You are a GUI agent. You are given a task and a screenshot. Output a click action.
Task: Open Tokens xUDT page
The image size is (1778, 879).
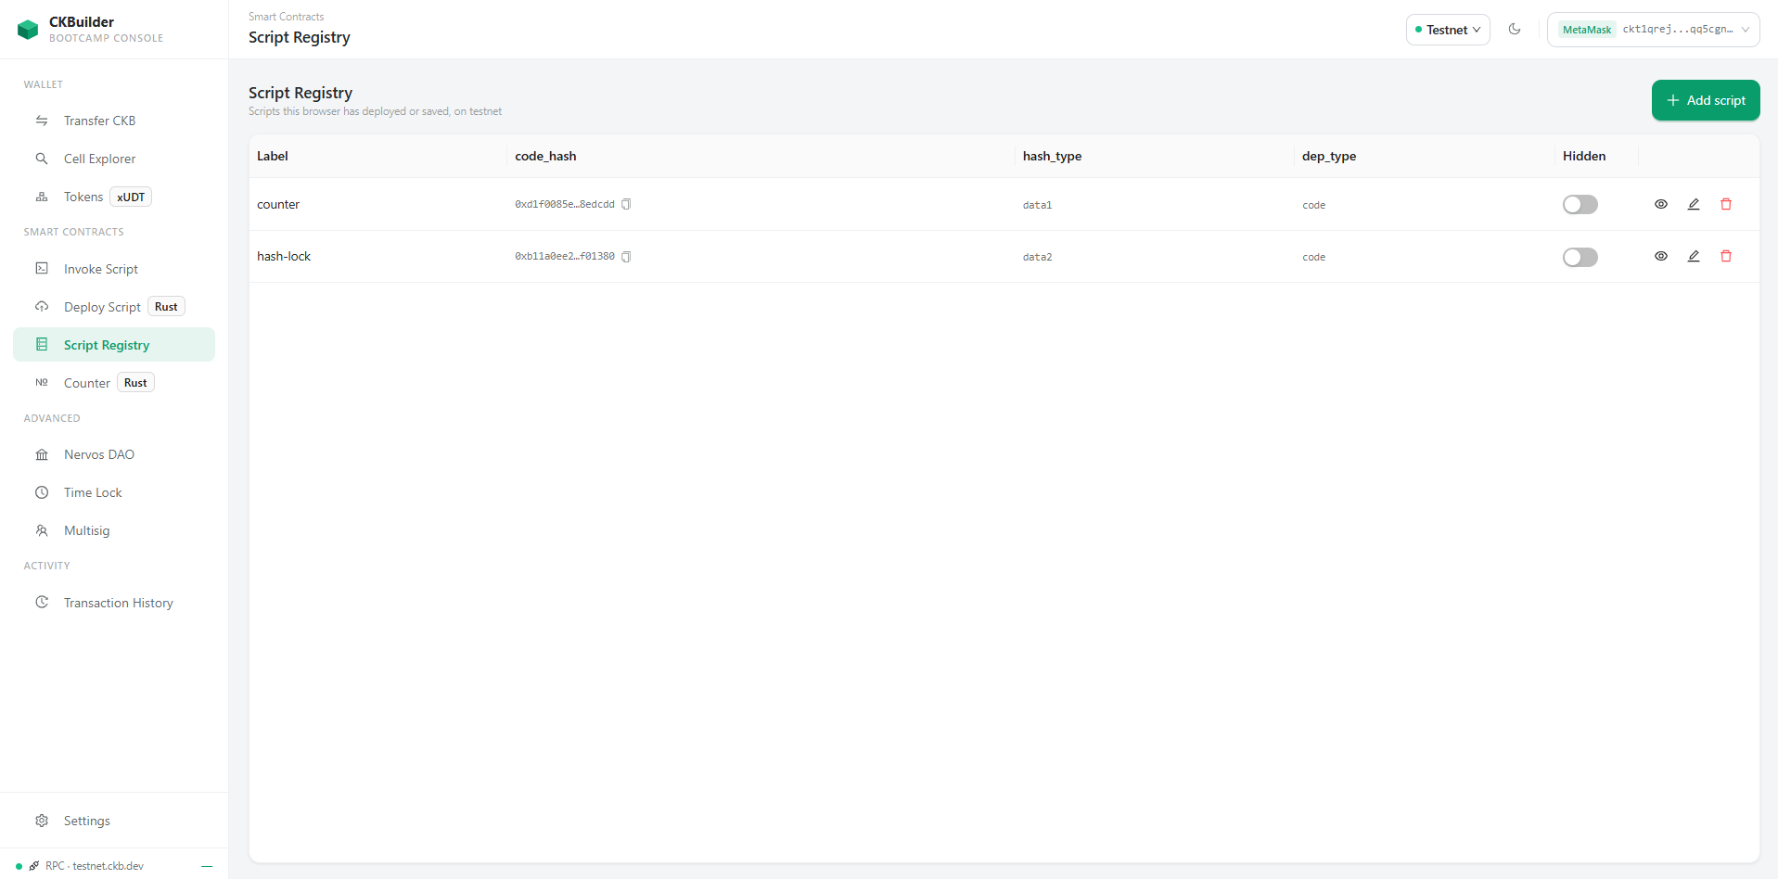114,197
